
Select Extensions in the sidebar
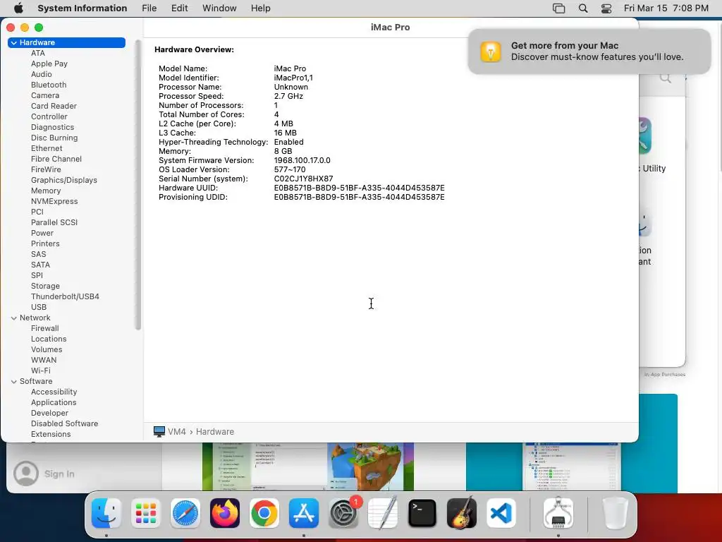point(51,435)
